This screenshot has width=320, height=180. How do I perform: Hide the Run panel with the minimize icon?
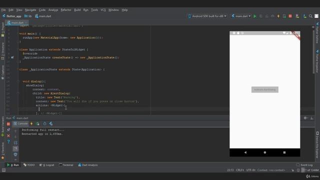312,118
